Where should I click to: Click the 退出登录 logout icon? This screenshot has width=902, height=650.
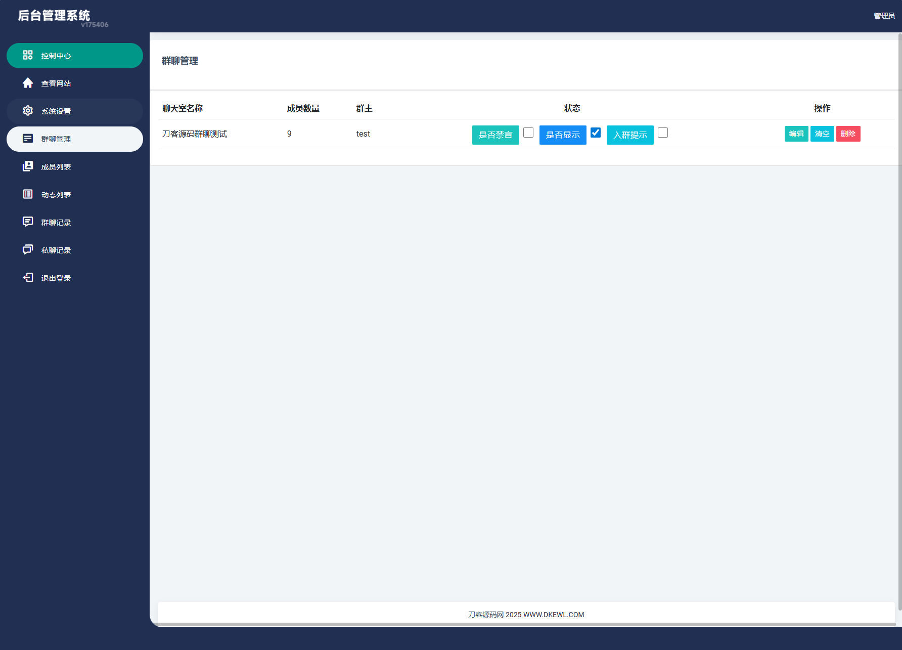tap(28, 278)
